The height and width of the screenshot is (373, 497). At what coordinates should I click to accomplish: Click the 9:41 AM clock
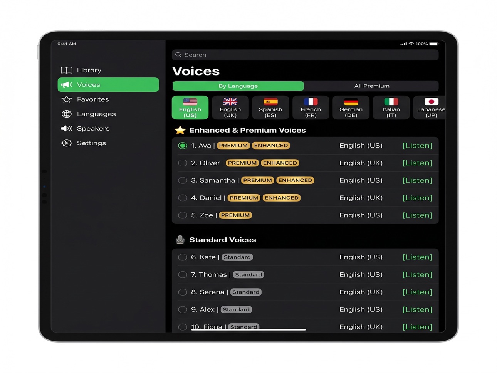point(67,44)
